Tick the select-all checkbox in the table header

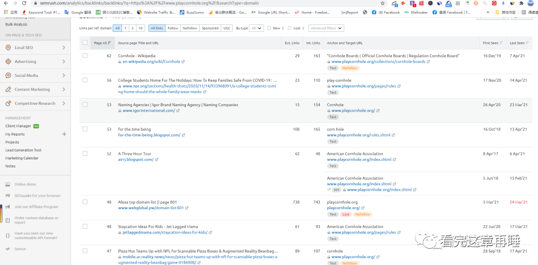tap(85, 42)
